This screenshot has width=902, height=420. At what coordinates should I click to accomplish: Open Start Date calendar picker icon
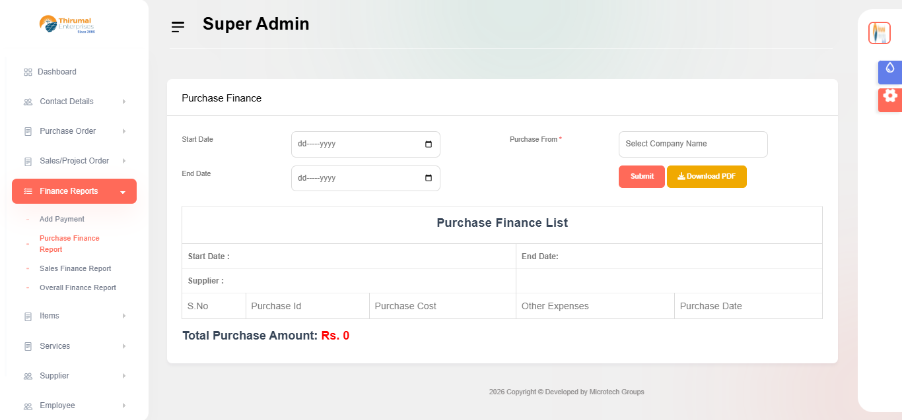click(429, 144)
